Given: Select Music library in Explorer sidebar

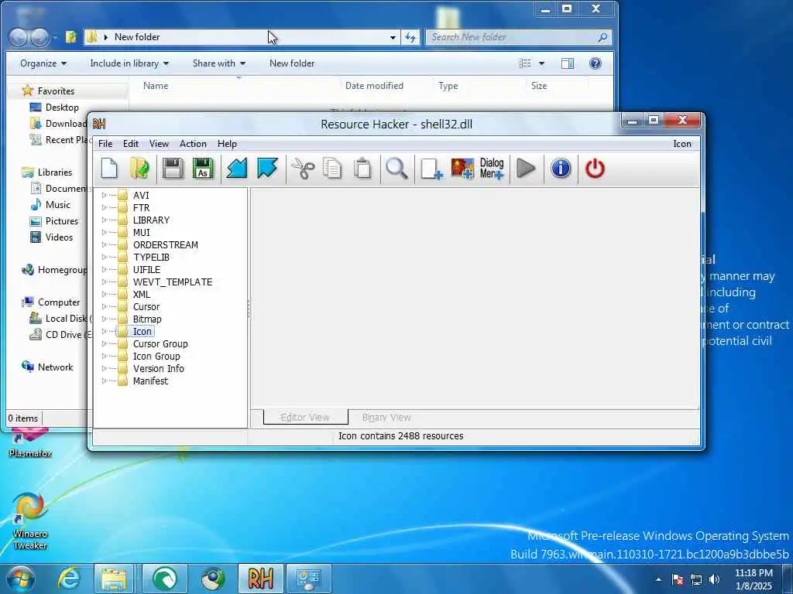Looking at the screenshot, I should 57,204.
